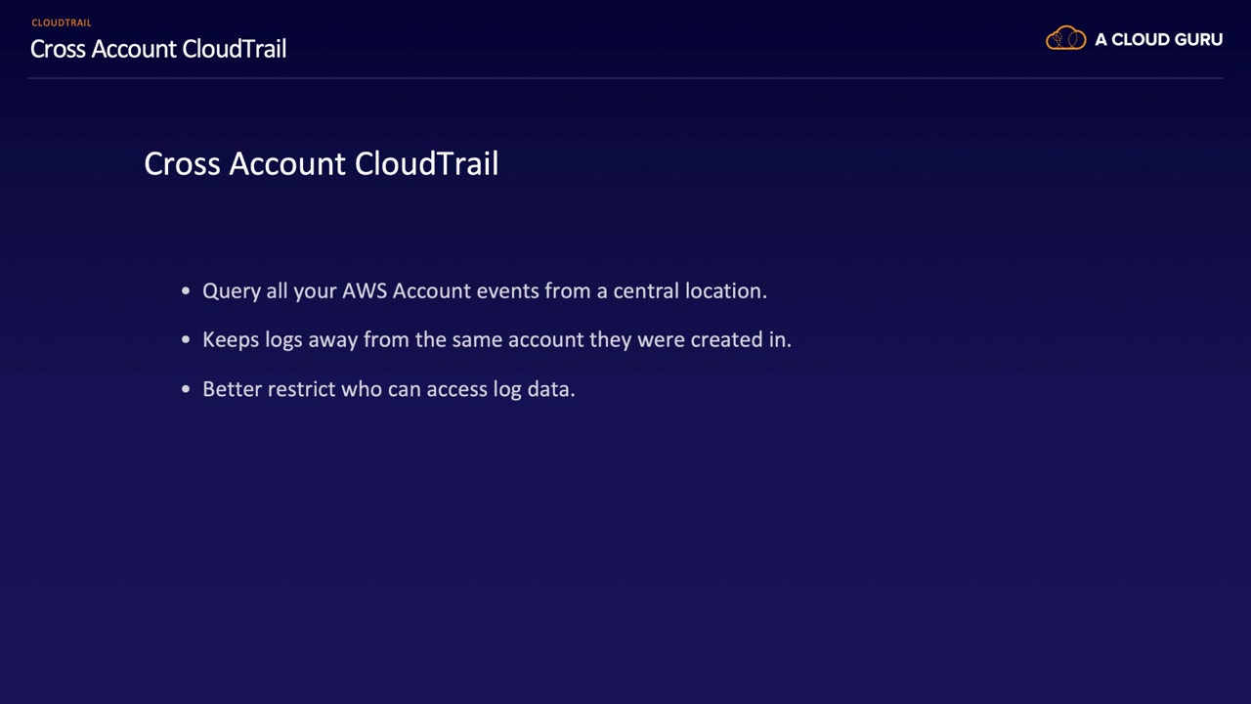This screenshot has width=1251, height=704.
Task: Click the bullet dot before "Keeps logs away"
Action: tap(186, 340)
